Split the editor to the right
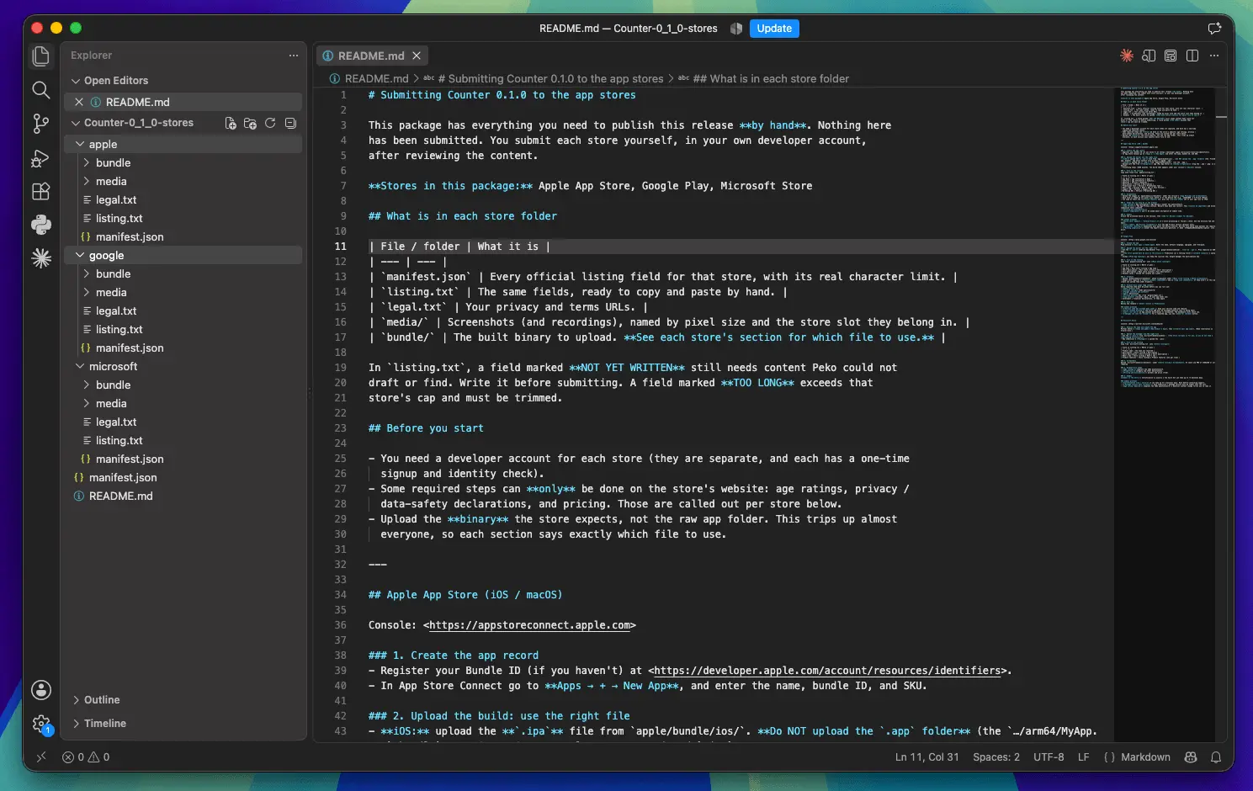1253x791 pixels. point(1192,56)
